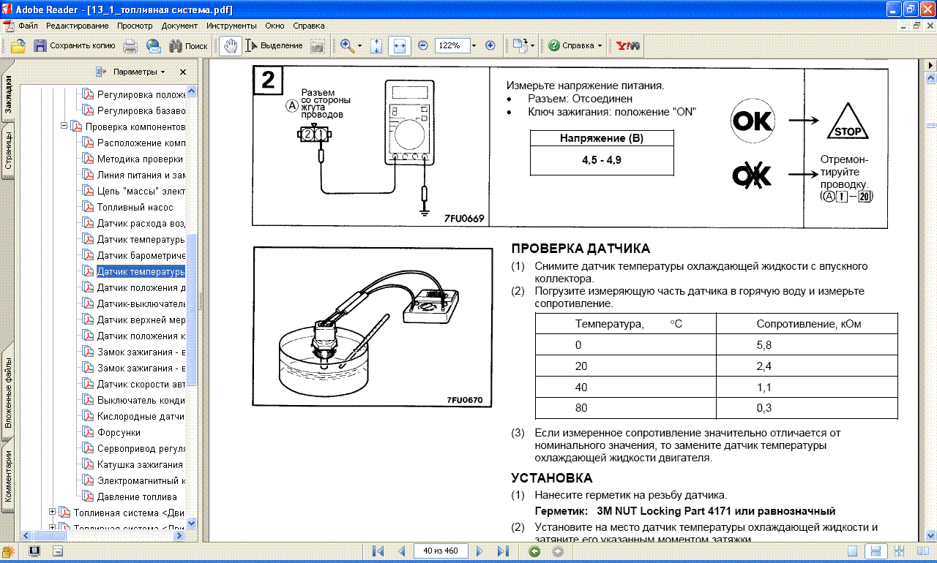Collapse the Проверка компонентов bookmark branch
Screen dimensions: 937x563
pyautogui.click(x=64, y=126)
